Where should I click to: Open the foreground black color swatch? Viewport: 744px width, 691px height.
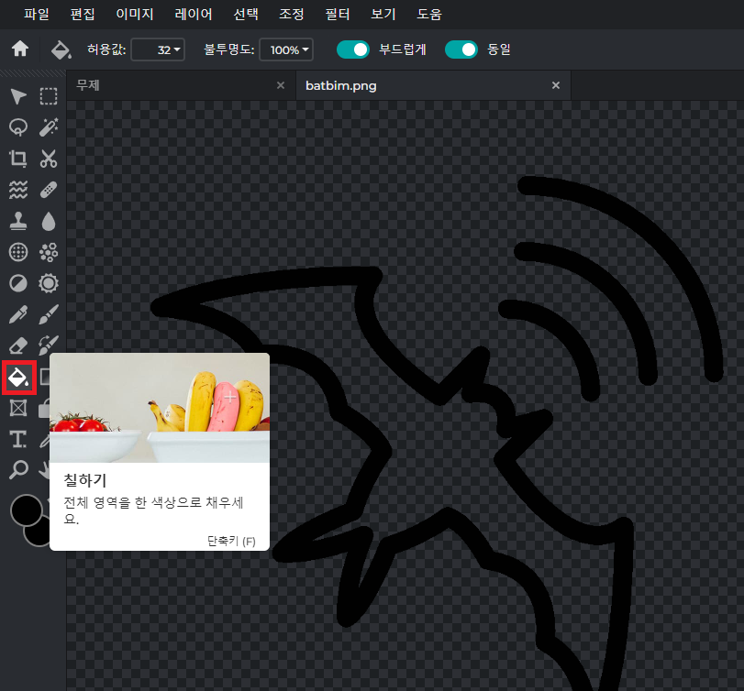coord(26,510)
